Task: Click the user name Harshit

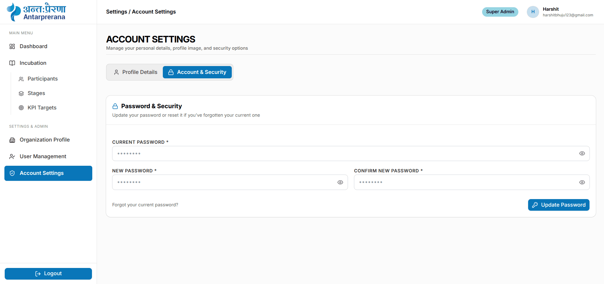Action: 551,9
